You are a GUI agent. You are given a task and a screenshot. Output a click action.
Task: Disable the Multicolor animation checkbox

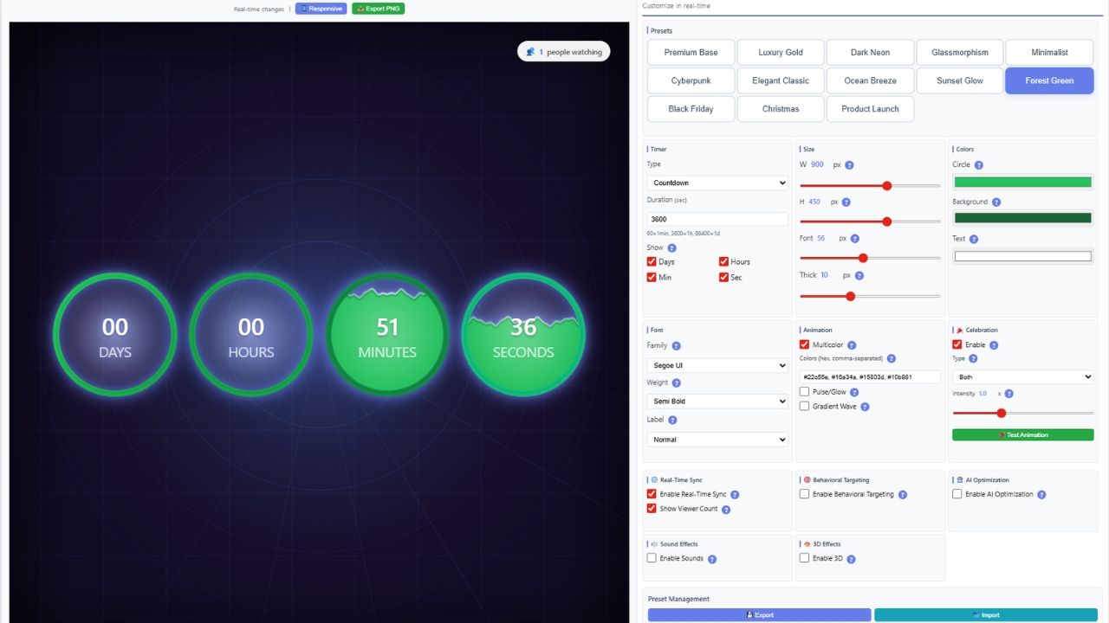tap(804, 344)
